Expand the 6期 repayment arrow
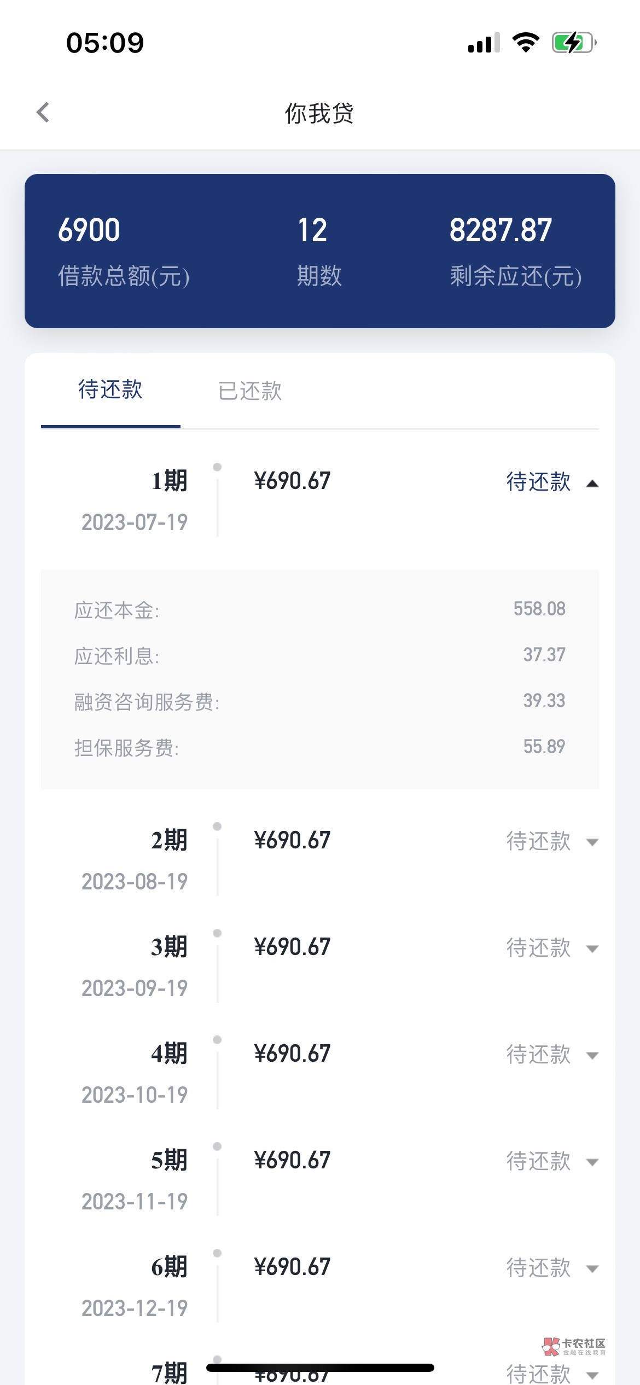The height and width of the screenshot is (1385, 640). pyautogui.click(x=592, y=1269)
